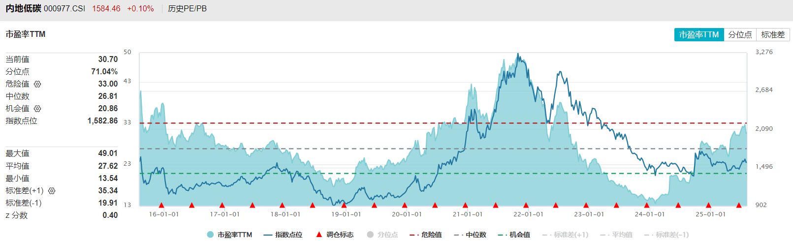Click the 内地低碳 index title
Screen dimensions: 793x241
point(23,9)
